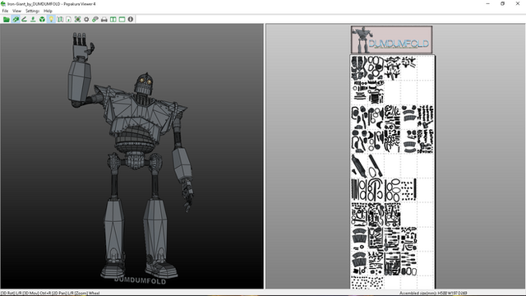Click the green tag icon in toolbar
The image size is (526, 296).
pyautogui.click(x=95, y=20)
